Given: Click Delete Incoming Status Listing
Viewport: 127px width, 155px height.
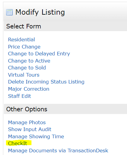Looking at the screenshot, I should [46, 82].
